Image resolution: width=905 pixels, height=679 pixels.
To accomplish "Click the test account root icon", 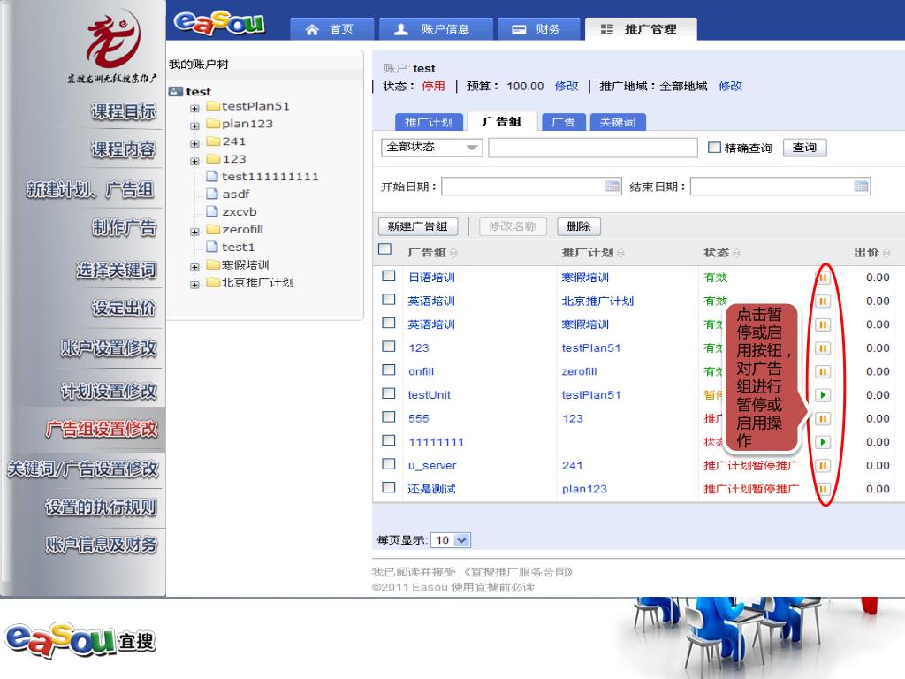I will [175, 91].
